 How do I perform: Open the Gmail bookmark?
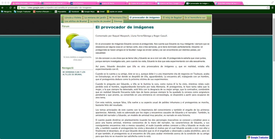point(100,12)
